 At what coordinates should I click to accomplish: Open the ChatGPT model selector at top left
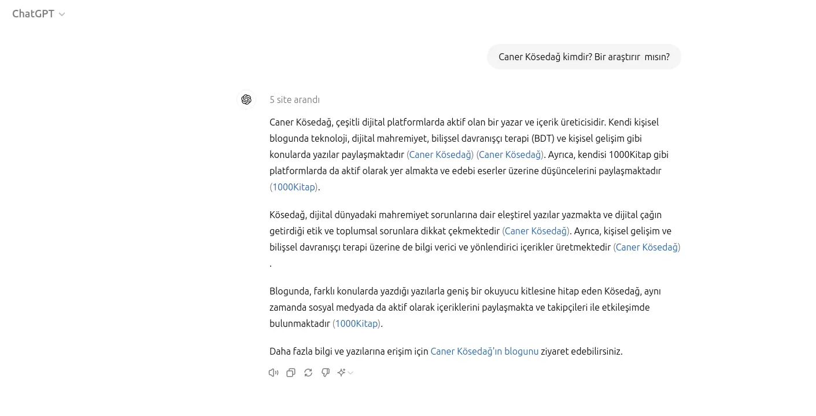39,14
